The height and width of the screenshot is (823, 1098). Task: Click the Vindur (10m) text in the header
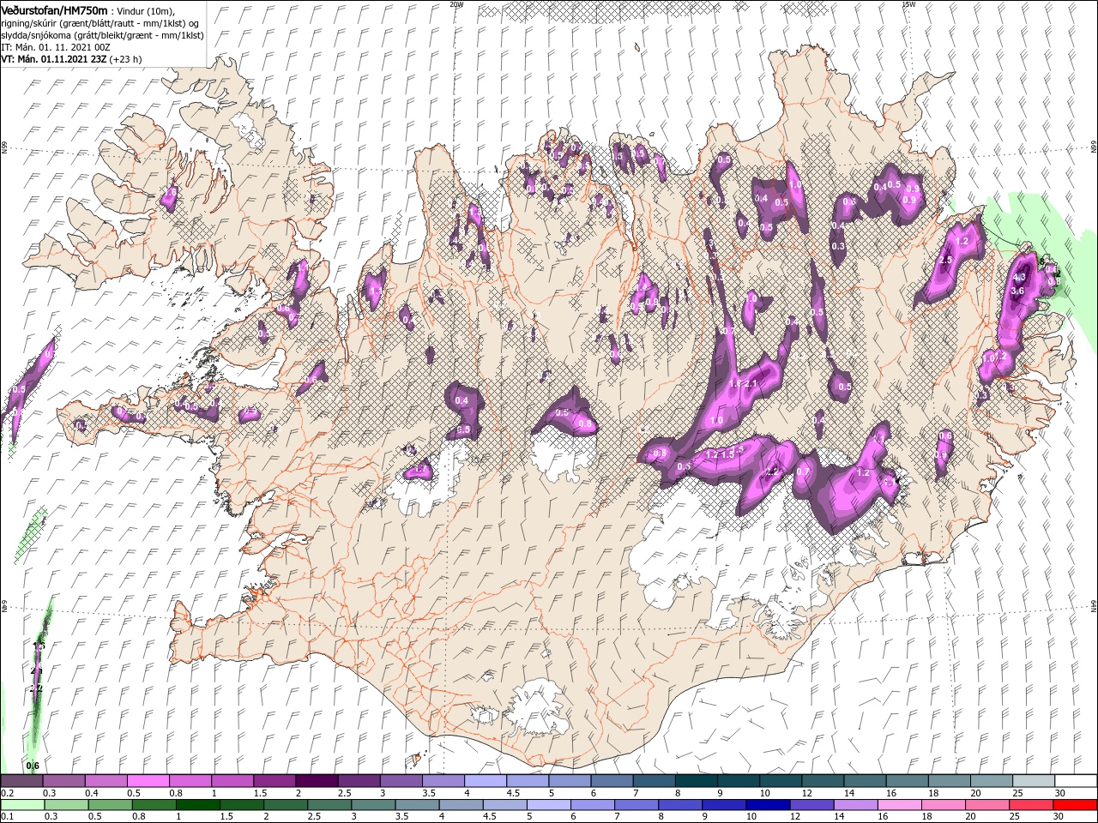click(x=146, y=10)
